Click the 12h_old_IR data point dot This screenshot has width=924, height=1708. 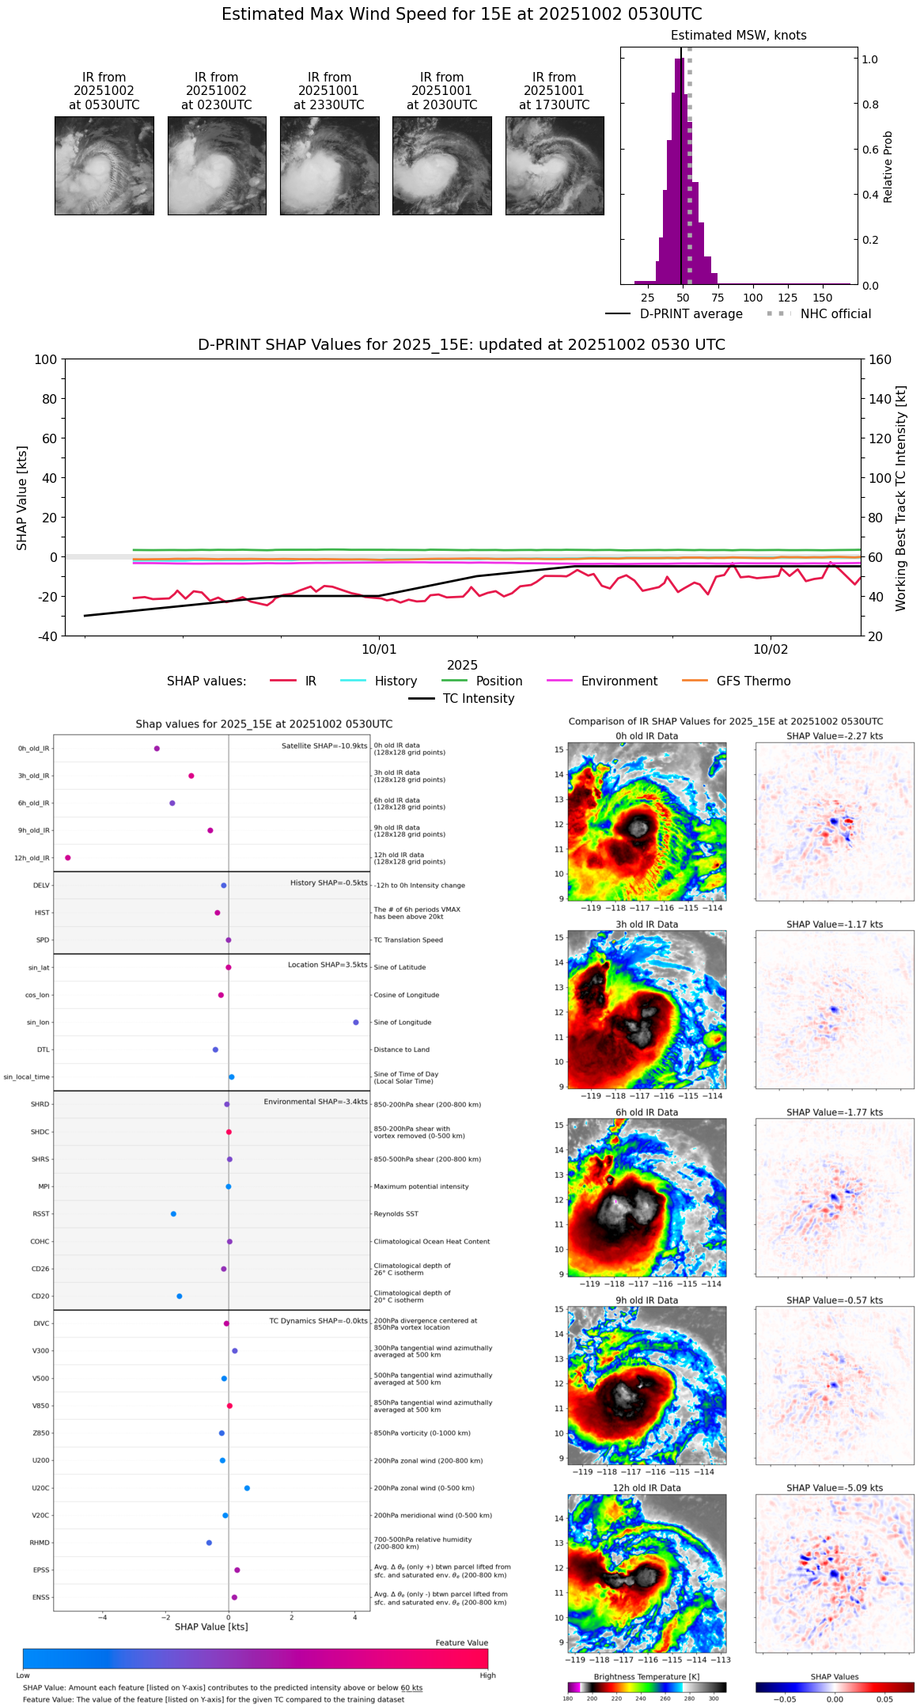click(x=68, y=858)
